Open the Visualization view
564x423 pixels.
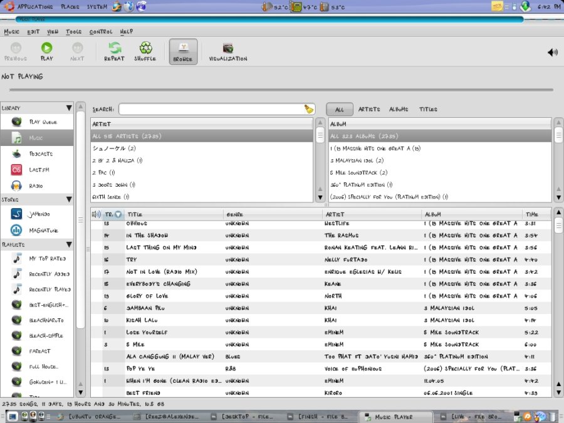pyautogui.click(x=228, y=52)
